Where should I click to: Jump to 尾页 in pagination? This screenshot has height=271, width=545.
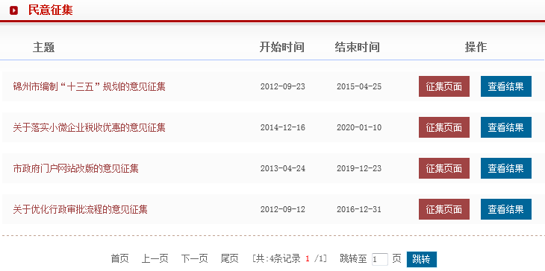pyautogui.click(x=229, y=258)
